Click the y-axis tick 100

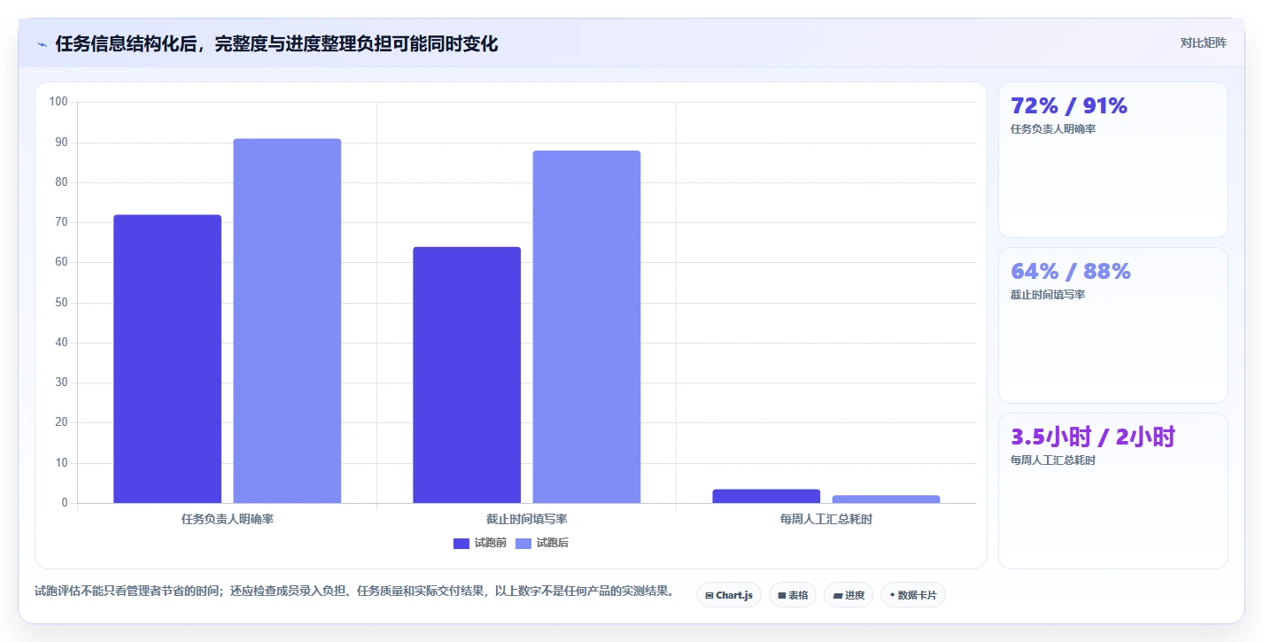(x=58, y=102)
